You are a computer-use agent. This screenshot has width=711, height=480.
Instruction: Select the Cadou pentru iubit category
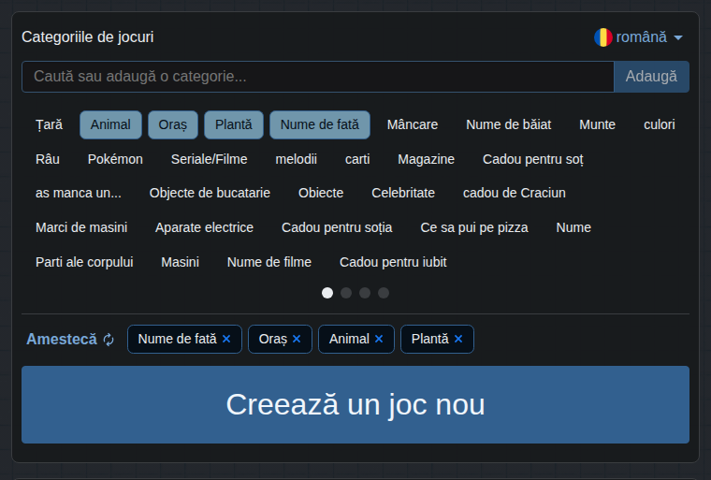point(393,262)
